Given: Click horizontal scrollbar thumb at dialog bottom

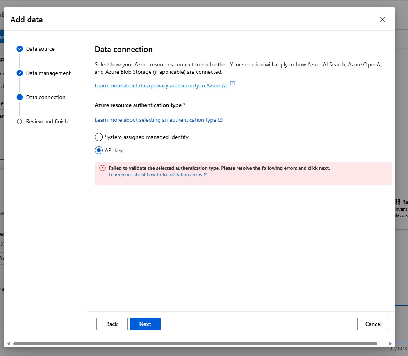Looking at the screenshot, I should (195, 344).
